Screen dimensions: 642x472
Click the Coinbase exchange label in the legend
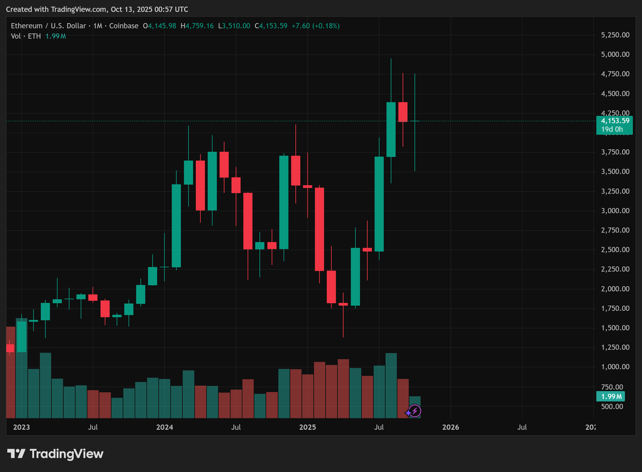pos(124,25)
